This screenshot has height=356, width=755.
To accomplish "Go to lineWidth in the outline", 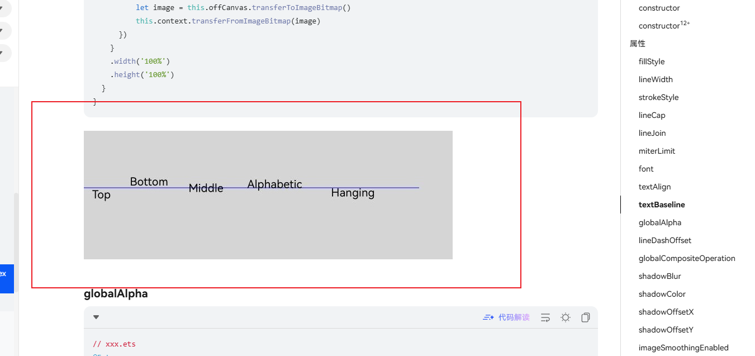I will 656,79.
